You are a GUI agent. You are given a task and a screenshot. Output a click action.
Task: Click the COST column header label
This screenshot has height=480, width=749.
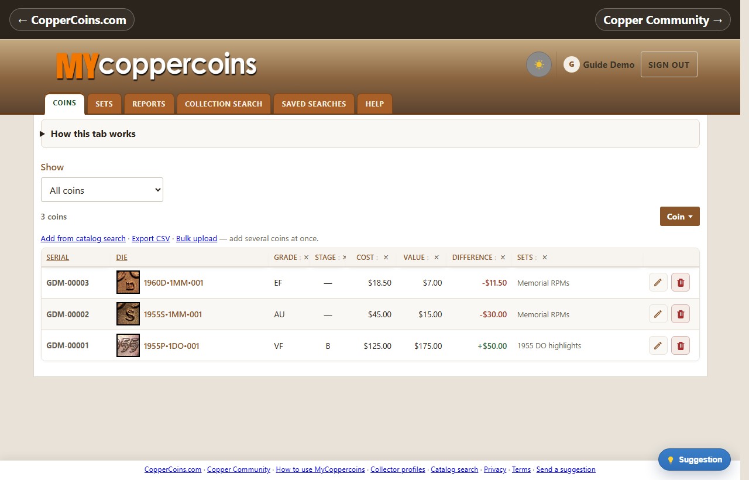click(x=365, y=258)
